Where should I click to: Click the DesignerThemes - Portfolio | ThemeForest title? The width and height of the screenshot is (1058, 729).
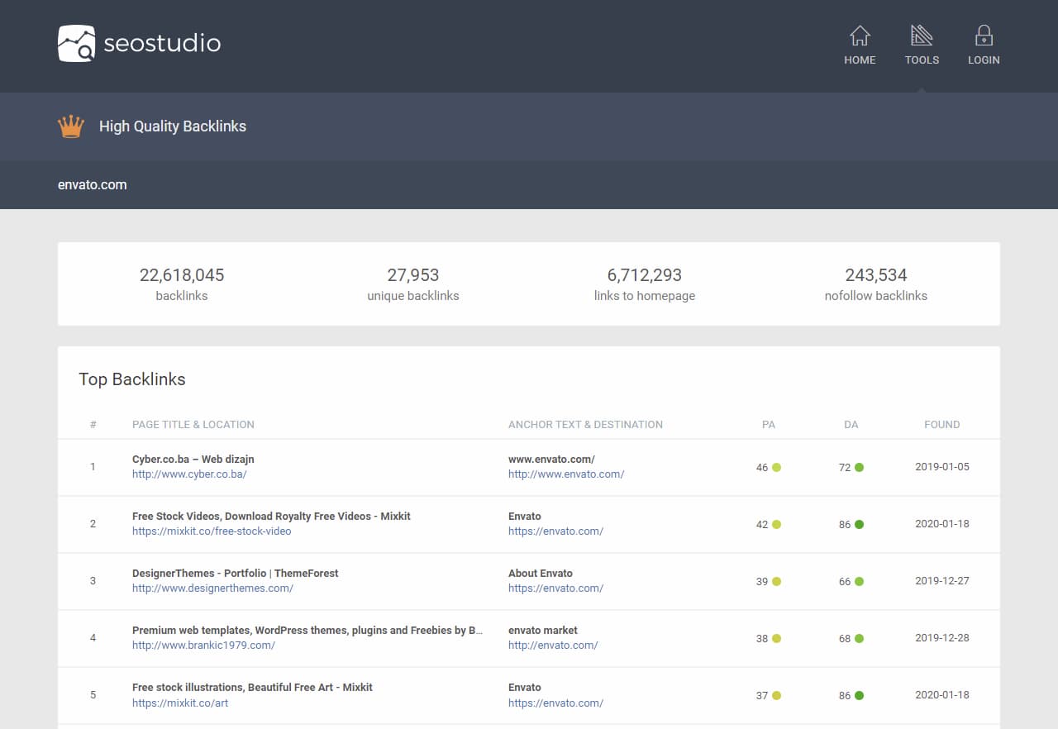(236, 574)
